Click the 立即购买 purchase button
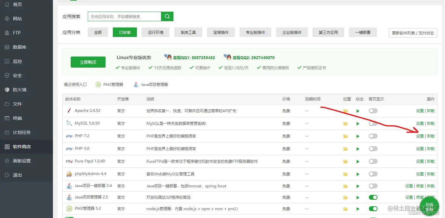 pyautogui.click(x=88, y=62)
